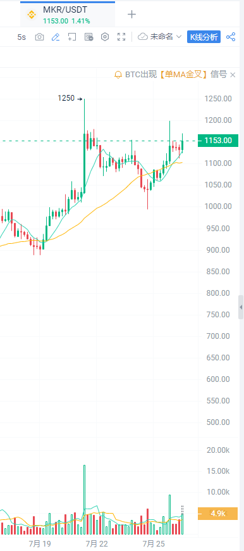244x551 pixels.
Task: Open chart settings hexagon icon
Action: (105, 37)
